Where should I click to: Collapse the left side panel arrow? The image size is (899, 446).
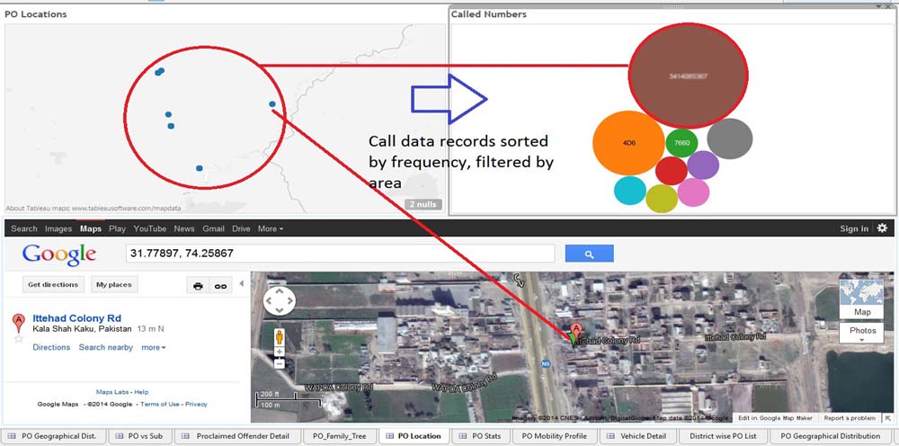tap(241, 284)
